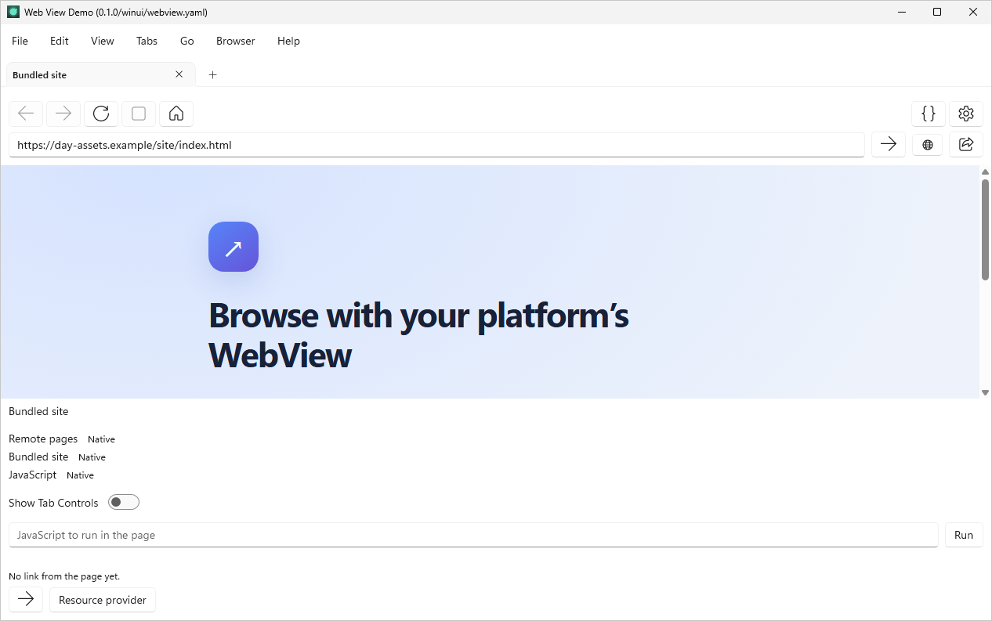Focus the URL address field
This screenshot has height=621, width=992.
click(436, 145)
